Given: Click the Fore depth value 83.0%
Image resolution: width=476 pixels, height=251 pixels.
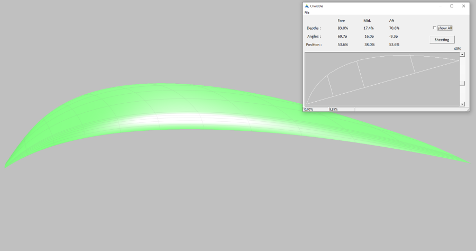Looking at the screenshot, I should click(343, 28).
